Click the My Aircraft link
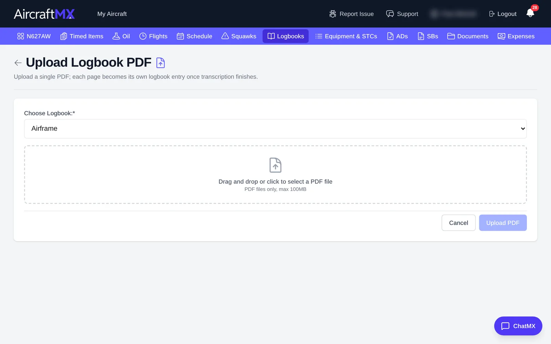The image size is (551, 344). [x=112, y=14]
